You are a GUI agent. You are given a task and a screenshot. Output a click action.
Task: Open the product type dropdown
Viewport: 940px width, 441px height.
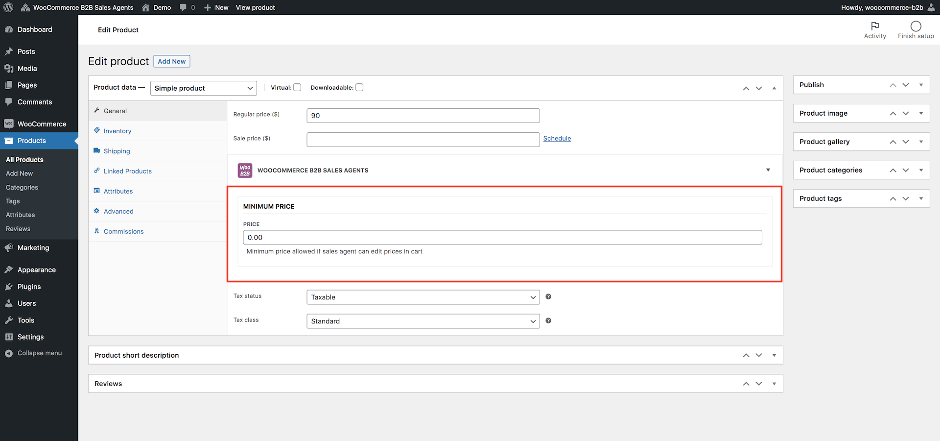pyautogui.click(x=203, y=88)
